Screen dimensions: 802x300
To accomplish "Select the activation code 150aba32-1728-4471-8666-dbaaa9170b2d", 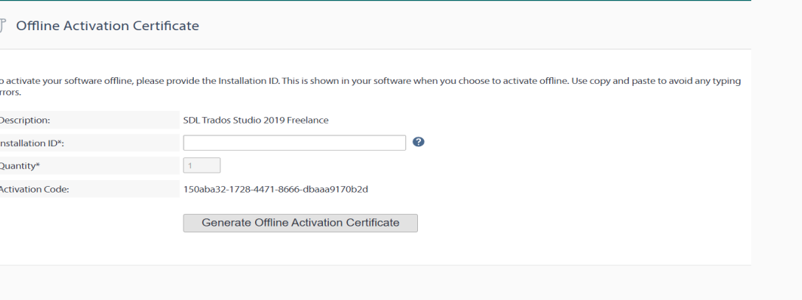I will click(x=276, y=189).
